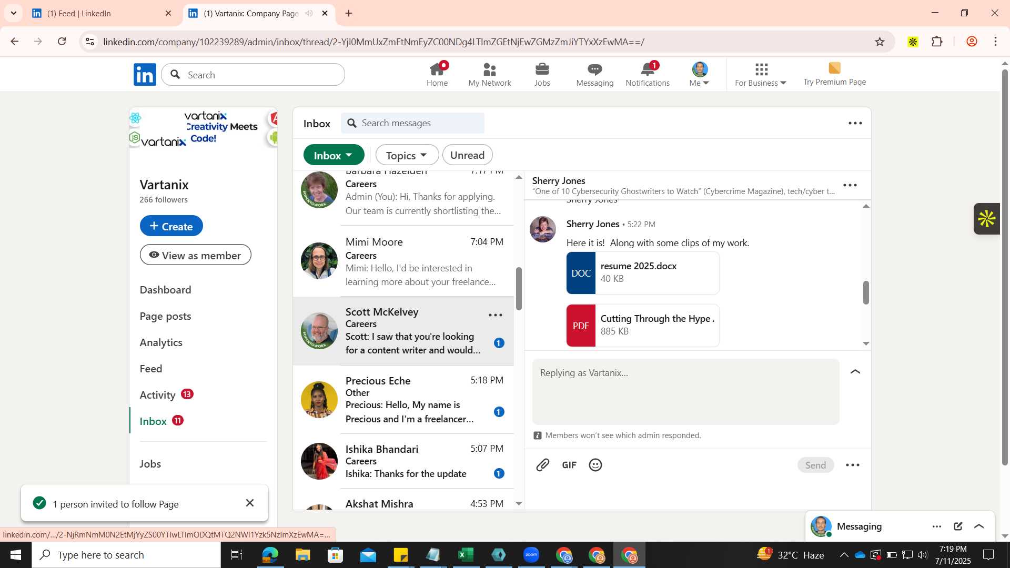Image resolution: width=1010 pixels, height=568 pixels.
Task: Switch to Feed | LinkedIn browser tab
Action: (x=102, y=13)
